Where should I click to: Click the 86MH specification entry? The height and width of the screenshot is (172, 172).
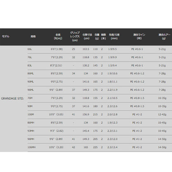31,123
